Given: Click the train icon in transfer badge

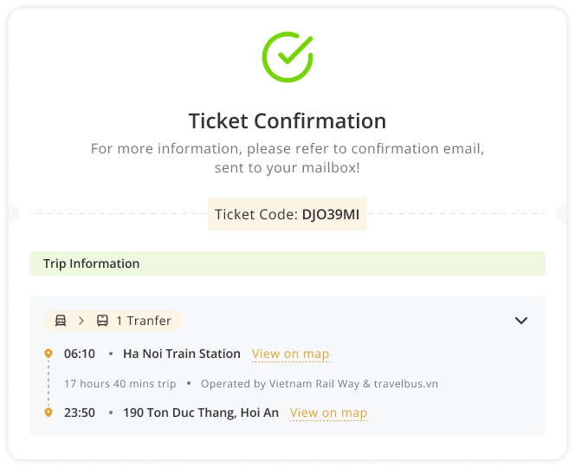Looking at the screenshot, I should tap(61, 321).
